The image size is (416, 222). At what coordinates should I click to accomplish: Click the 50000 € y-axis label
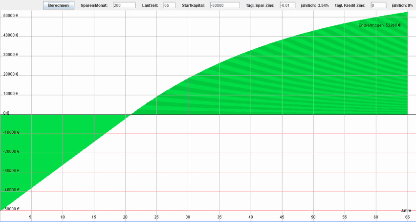click(x=10, y=17)
